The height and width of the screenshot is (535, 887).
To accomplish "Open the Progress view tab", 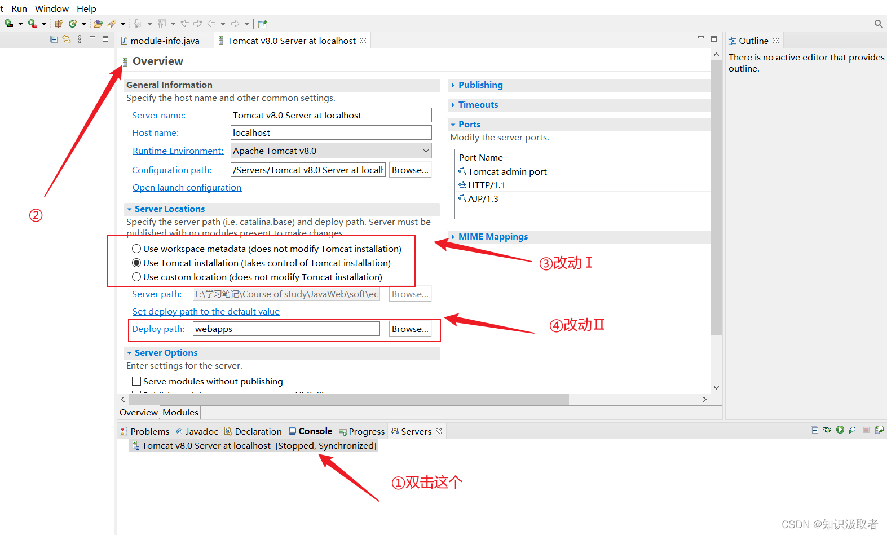I will coord(361,431).
